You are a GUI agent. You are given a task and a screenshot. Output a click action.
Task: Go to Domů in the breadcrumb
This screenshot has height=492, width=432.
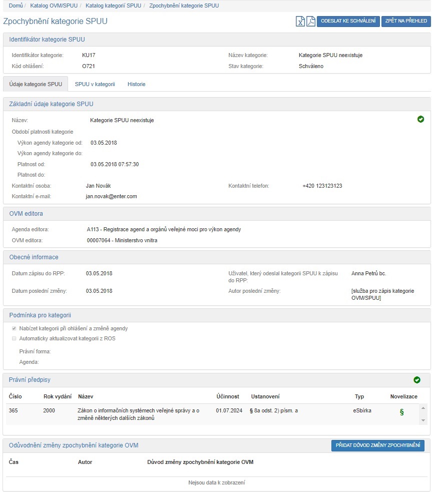tap(16, 6)
